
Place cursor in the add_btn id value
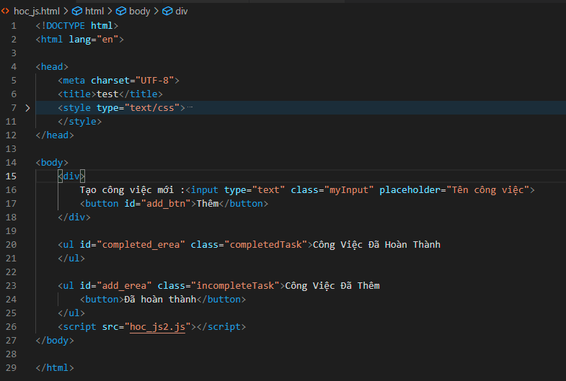click(x=166, y=204)
